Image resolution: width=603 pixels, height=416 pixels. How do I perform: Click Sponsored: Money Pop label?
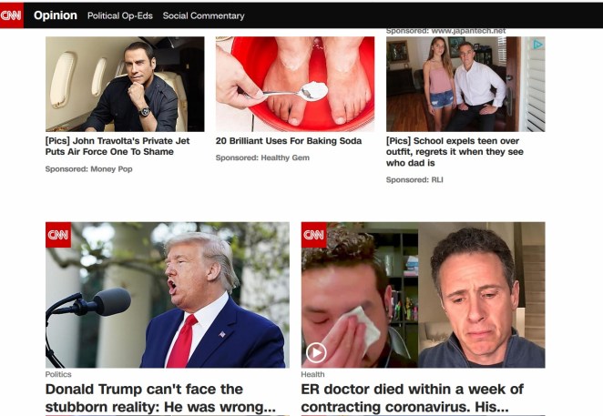point(89,168)
